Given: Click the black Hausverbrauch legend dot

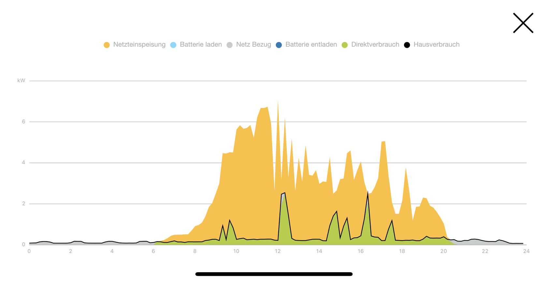Looking at the screenshot, I should click(407, 45).
